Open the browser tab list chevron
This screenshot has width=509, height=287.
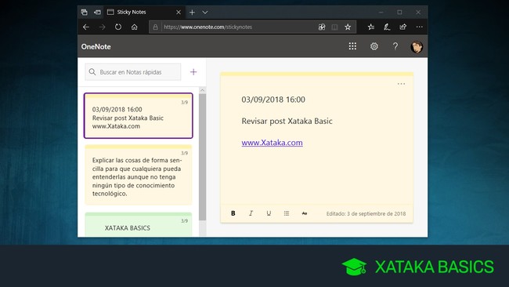click(205, 13)
